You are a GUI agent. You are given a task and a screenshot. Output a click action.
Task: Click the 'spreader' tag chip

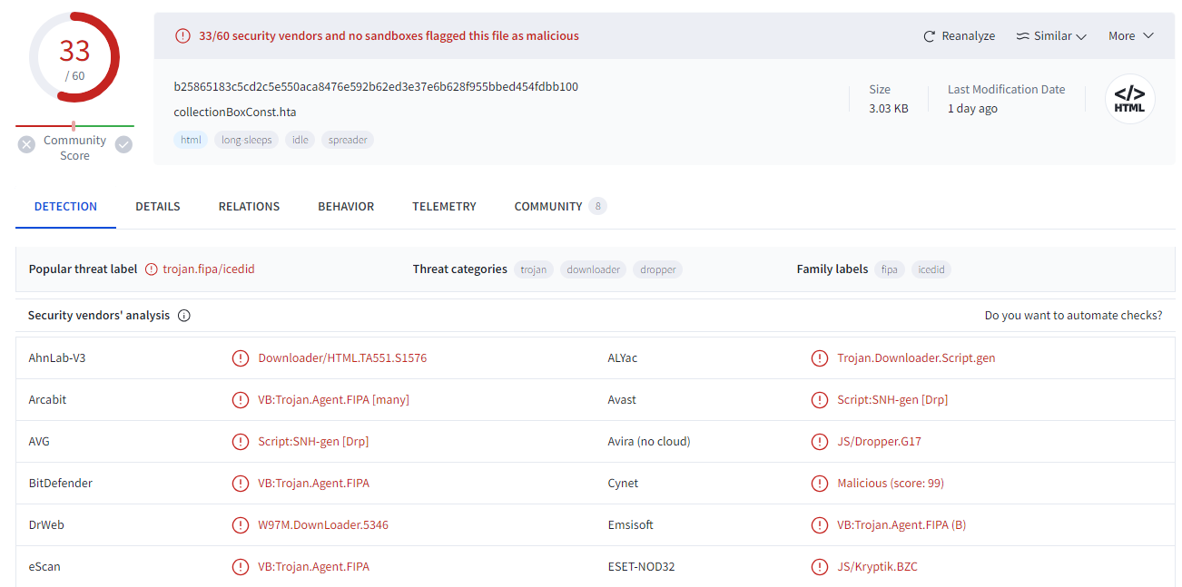[x=348, y=140]
